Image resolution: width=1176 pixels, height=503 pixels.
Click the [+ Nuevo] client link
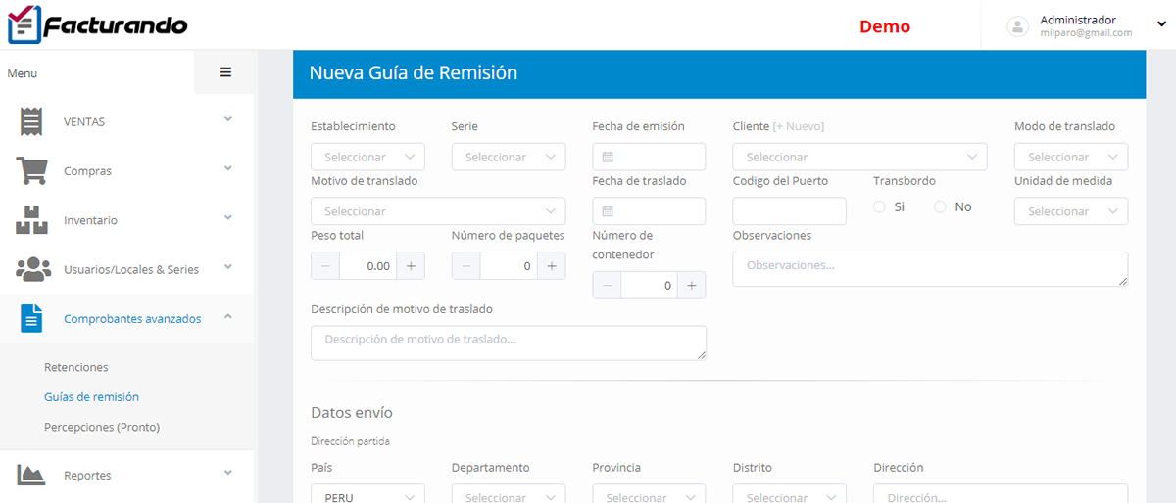point(798,126)
